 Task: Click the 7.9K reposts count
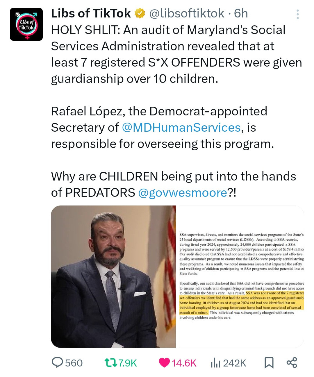128,363
